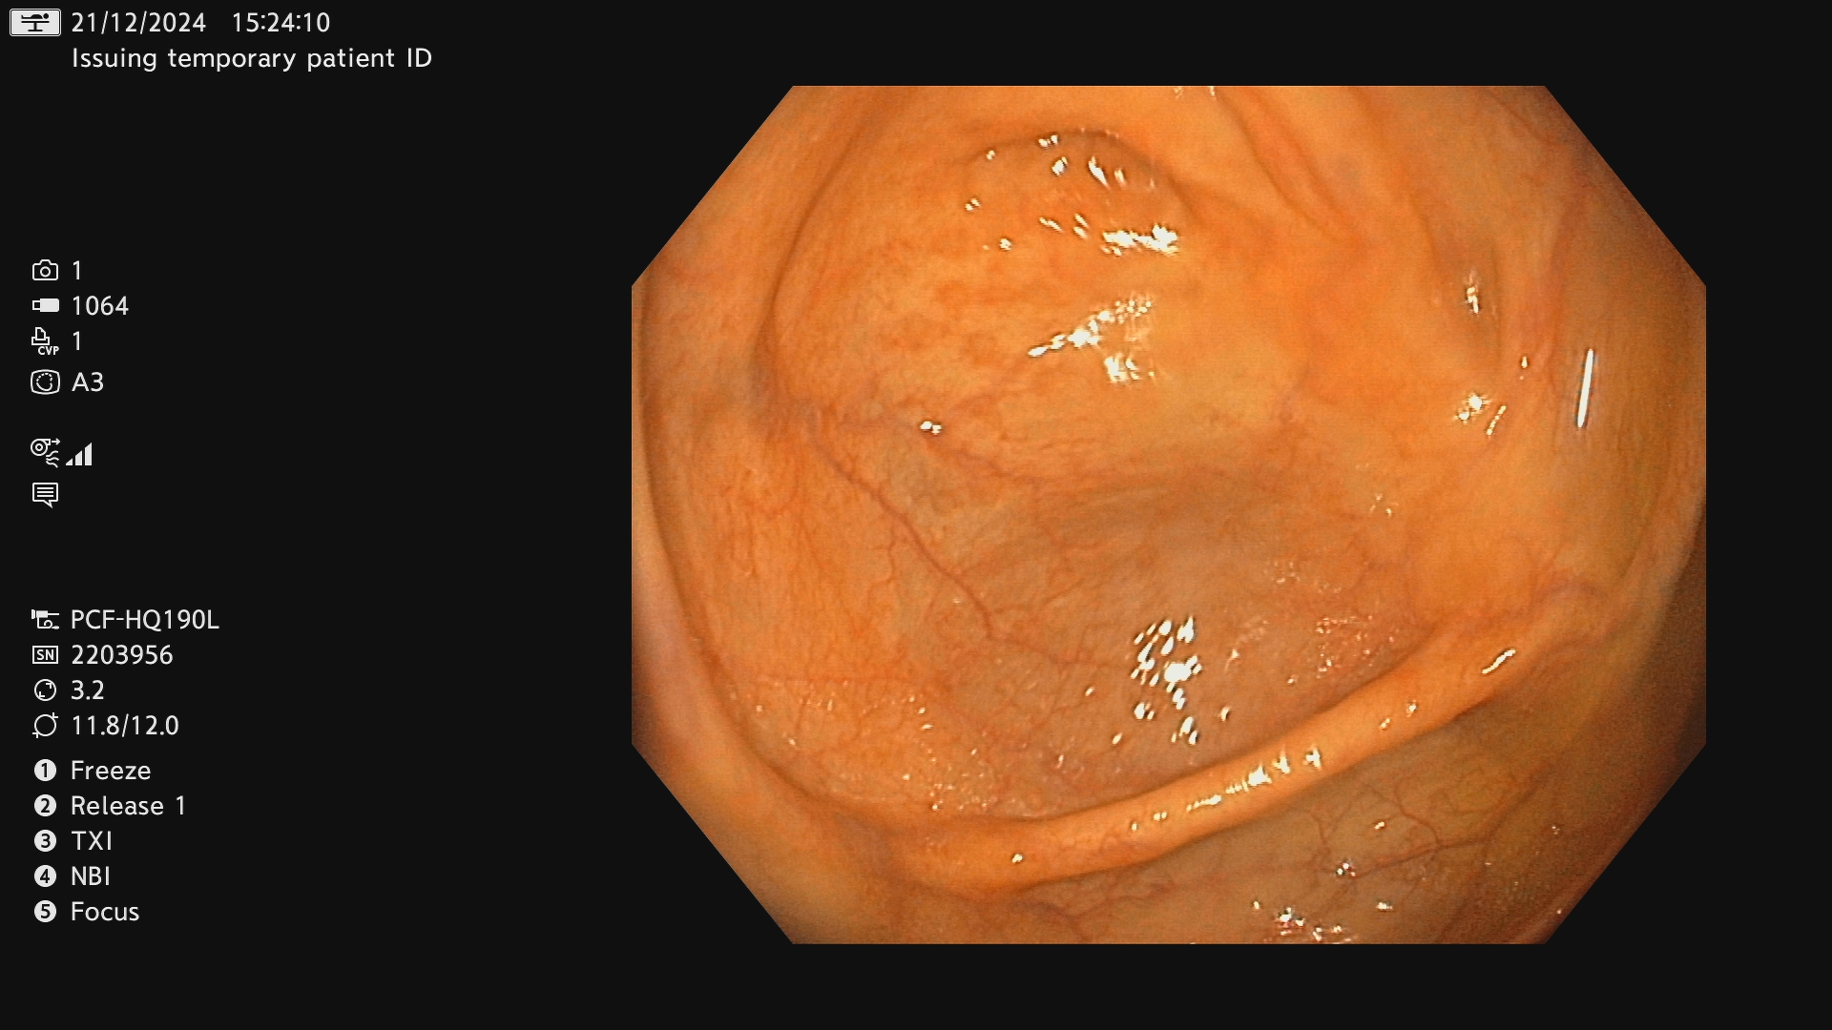Click the scope diameter icon beside 11.8/12.0
The height and width of the screenshot is (1030, 1832).
coord(45,726)
